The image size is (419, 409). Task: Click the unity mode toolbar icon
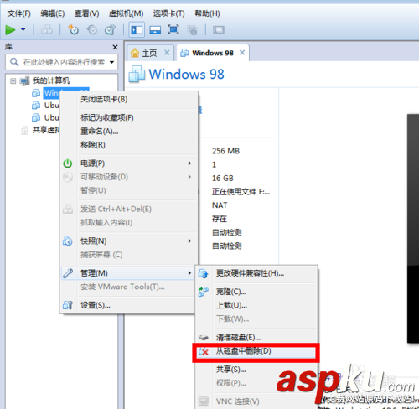(x=192, y=30)
